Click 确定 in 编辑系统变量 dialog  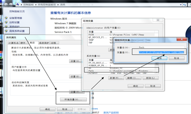[x=159, y=58]
